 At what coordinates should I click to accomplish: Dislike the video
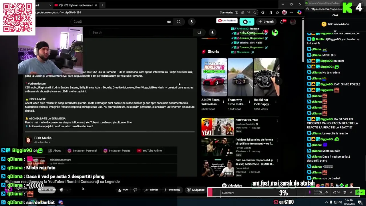coord(135,190)
